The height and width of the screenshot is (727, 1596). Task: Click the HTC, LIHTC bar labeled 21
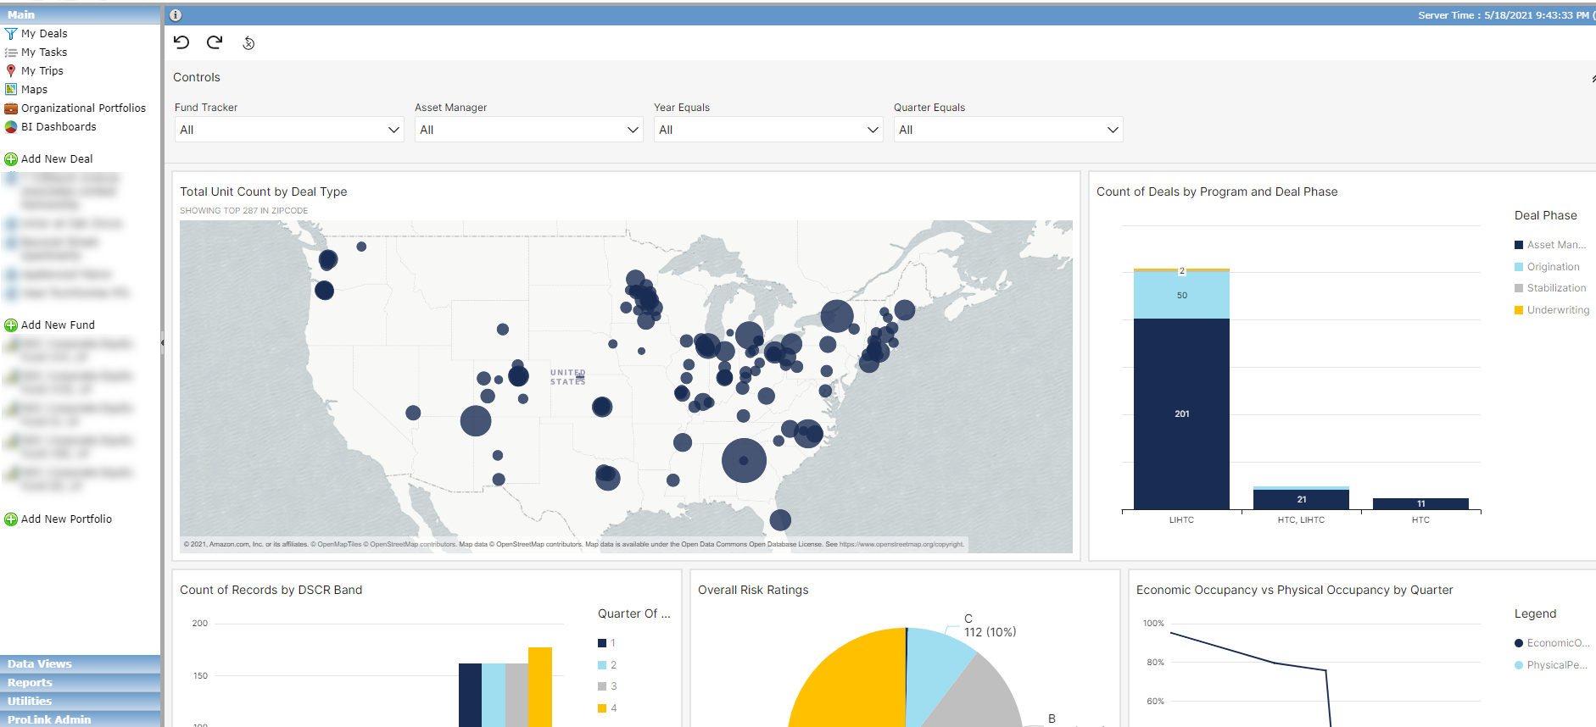click(1301, 499)
